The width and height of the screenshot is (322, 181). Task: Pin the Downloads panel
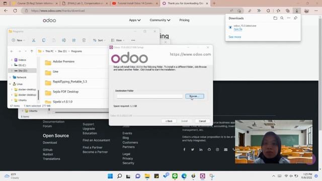295,18
